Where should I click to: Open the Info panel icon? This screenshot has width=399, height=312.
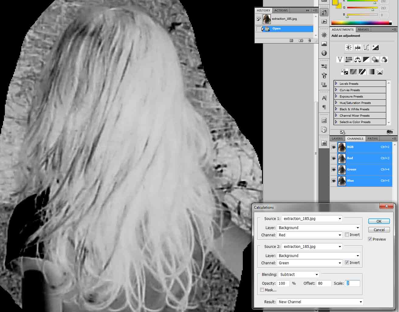(x=324, y=53)
